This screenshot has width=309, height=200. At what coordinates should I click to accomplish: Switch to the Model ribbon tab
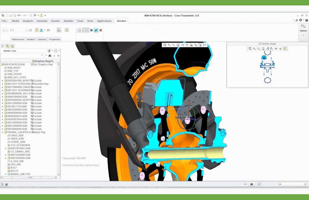tap(15, 21)
